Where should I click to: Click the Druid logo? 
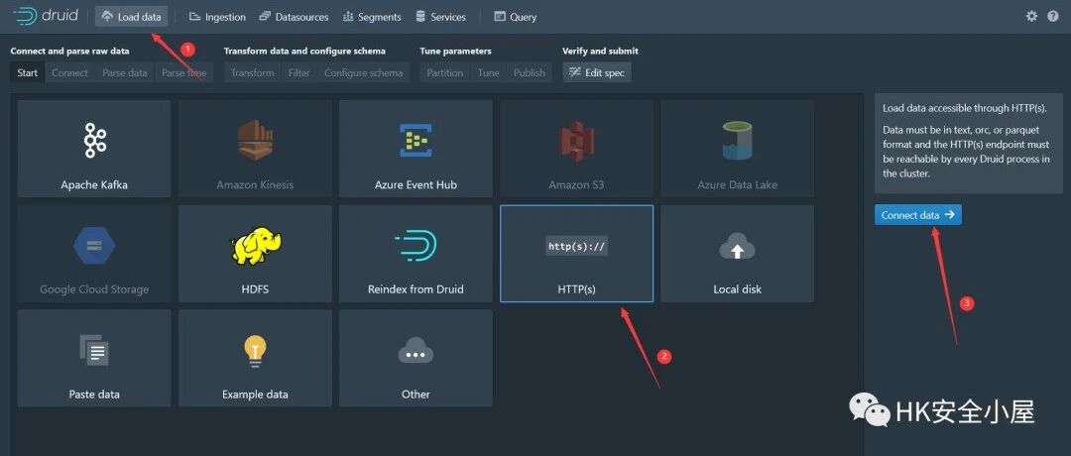pos(45,17)
